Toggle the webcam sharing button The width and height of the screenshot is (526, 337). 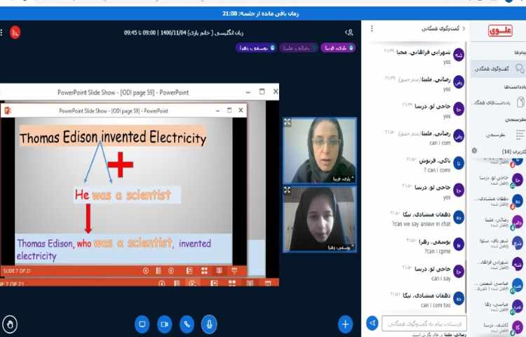(x=164, y=324)
